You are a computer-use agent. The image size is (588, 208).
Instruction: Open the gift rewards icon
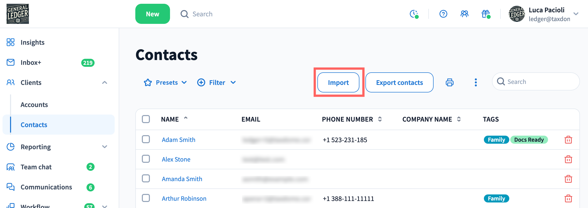pos(486,14)
